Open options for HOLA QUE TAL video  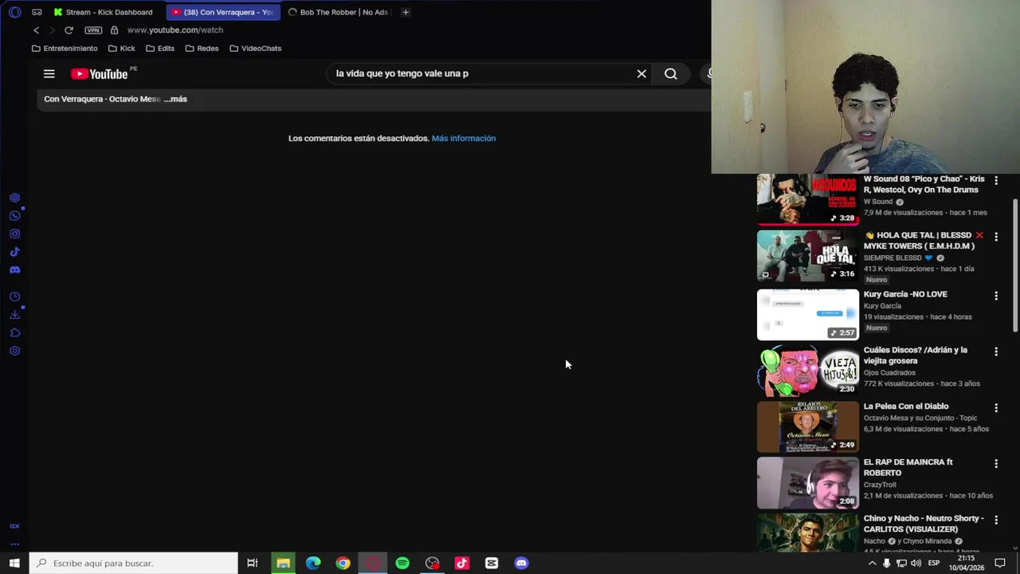[x=995, y=237]
